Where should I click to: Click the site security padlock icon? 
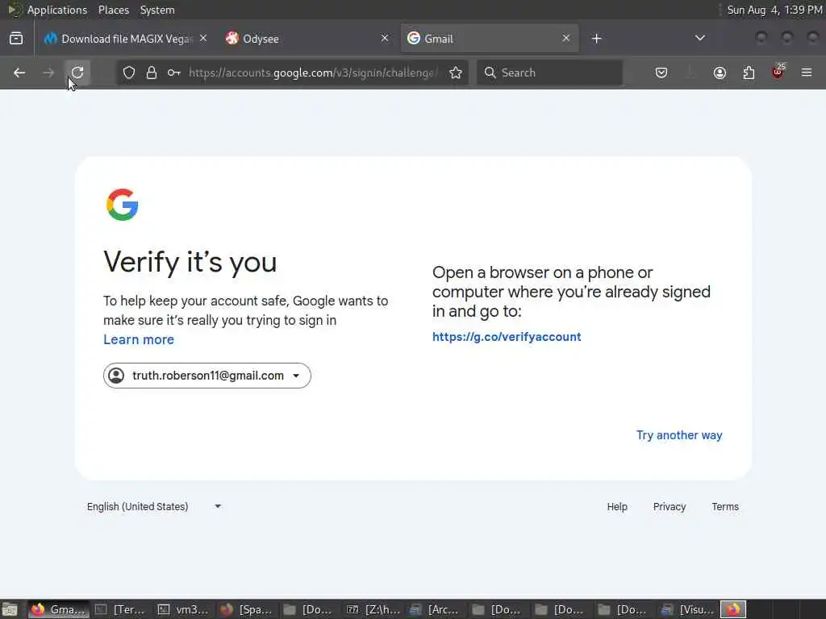click(x=152, y=73)
